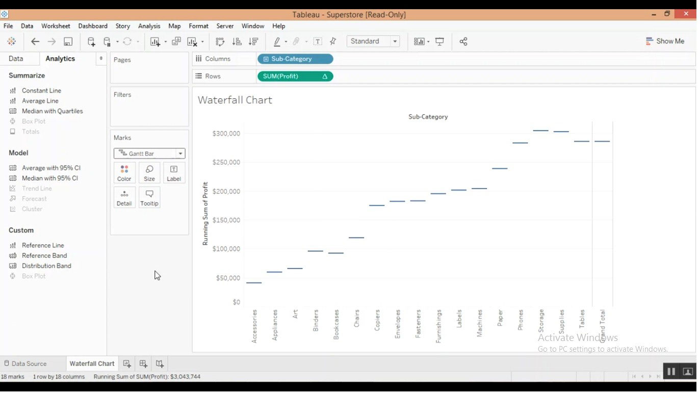Click the New Worksheet tab icon
This screenshot has height=395, width=700.
click(127, 363)
